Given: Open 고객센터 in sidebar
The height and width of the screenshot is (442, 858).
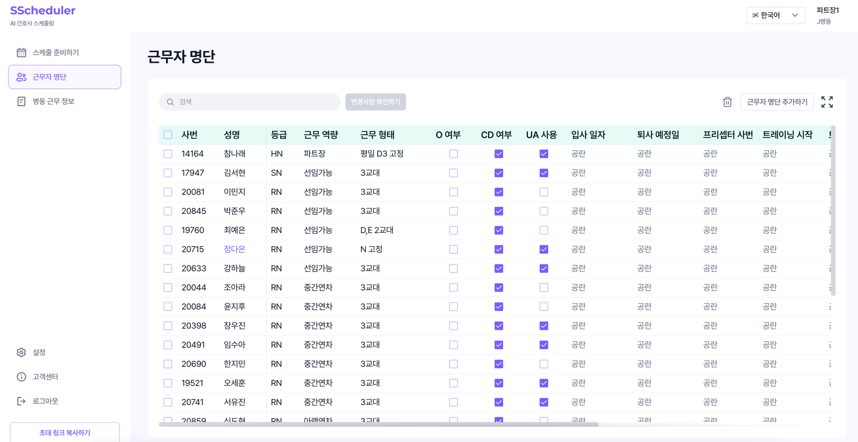Looking at the screenshot, I should (x=65, y=377).
